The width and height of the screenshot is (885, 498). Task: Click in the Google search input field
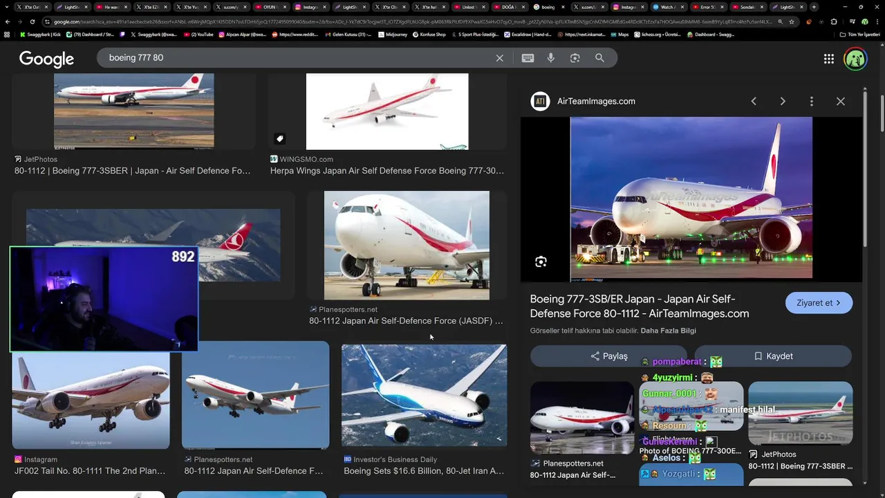point(297,58)
